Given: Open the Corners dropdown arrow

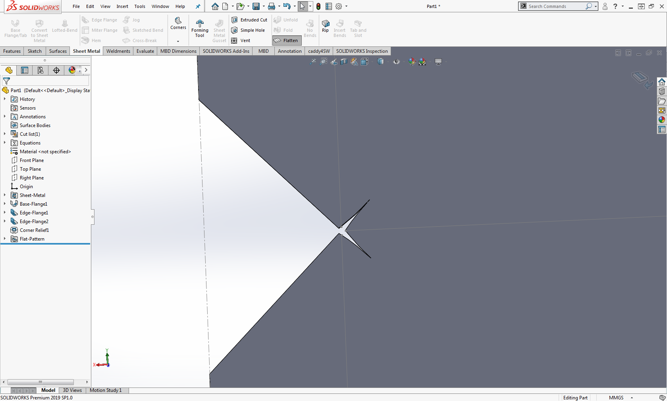Looking at the screenshot, I should [x=178, y=41].
